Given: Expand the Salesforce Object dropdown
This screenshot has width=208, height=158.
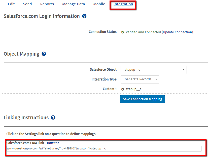Looking at the screenshot, I should pyautogui.click(x=154, y=70).
